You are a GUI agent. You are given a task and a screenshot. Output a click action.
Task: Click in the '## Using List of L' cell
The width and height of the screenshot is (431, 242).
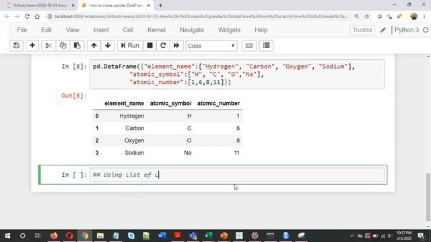click(237, 175)
